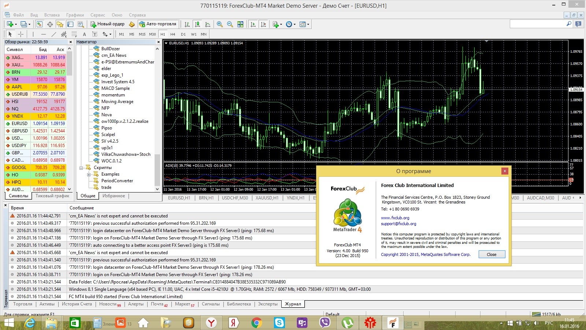Expand the Examples tree node
The image size is (586, 330).
click(x=89, y=175)
